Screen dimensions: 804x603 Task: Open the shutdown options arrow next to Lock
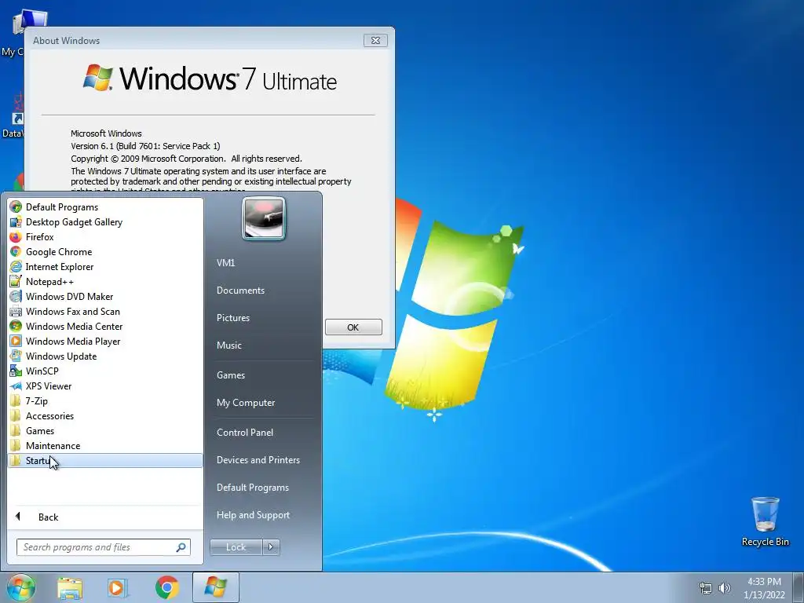coord(271,547)
